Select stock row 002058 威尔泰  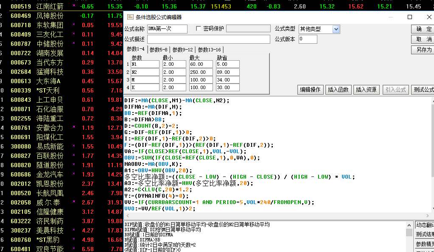pos(62,202)
